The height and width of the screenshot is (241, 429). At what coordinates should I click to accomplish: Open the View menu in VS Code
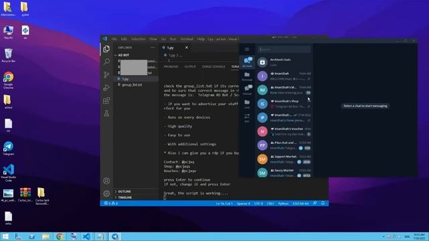pos(154,39)
